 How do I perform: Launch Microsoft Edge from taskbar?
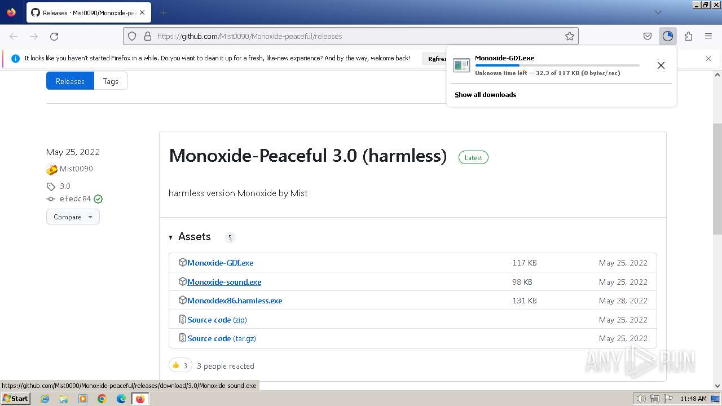coord(121,399)
